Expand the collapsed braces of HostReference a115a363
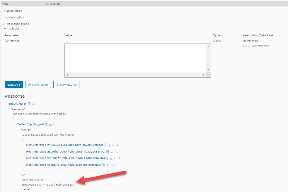Viewport: 288px width, 192px height. pos(115,145)
